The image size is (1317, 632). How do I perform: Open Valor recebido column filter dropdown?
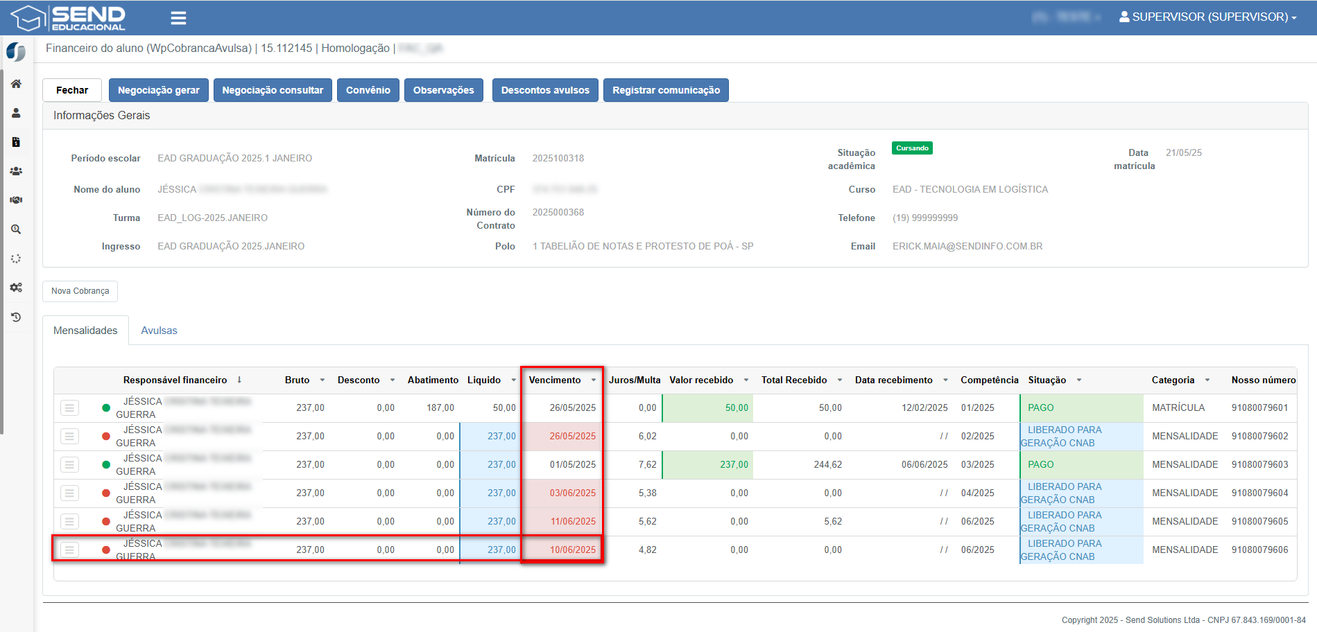(x=746, y=380)
